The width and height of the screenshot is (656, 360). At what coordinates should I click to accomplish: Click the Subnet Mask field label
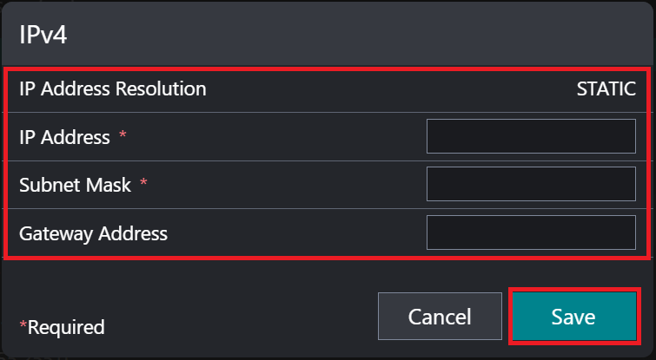[x=75, y=185]
